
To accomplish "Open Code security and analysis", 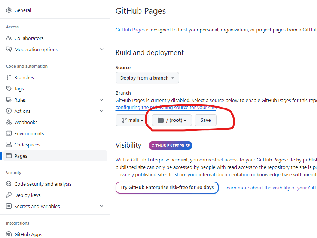I will (x=43, y=184).
